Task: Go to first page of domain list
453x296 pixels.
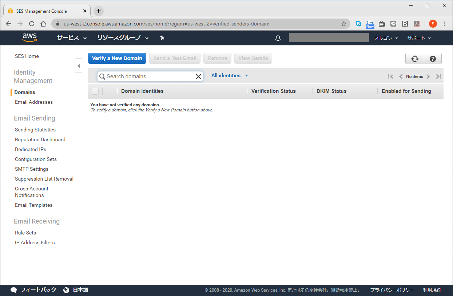Action: point(391,76)
